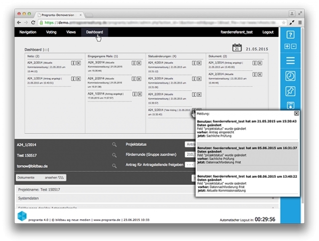Click the minus zoom-out icon in sidebar

point(294,46)
